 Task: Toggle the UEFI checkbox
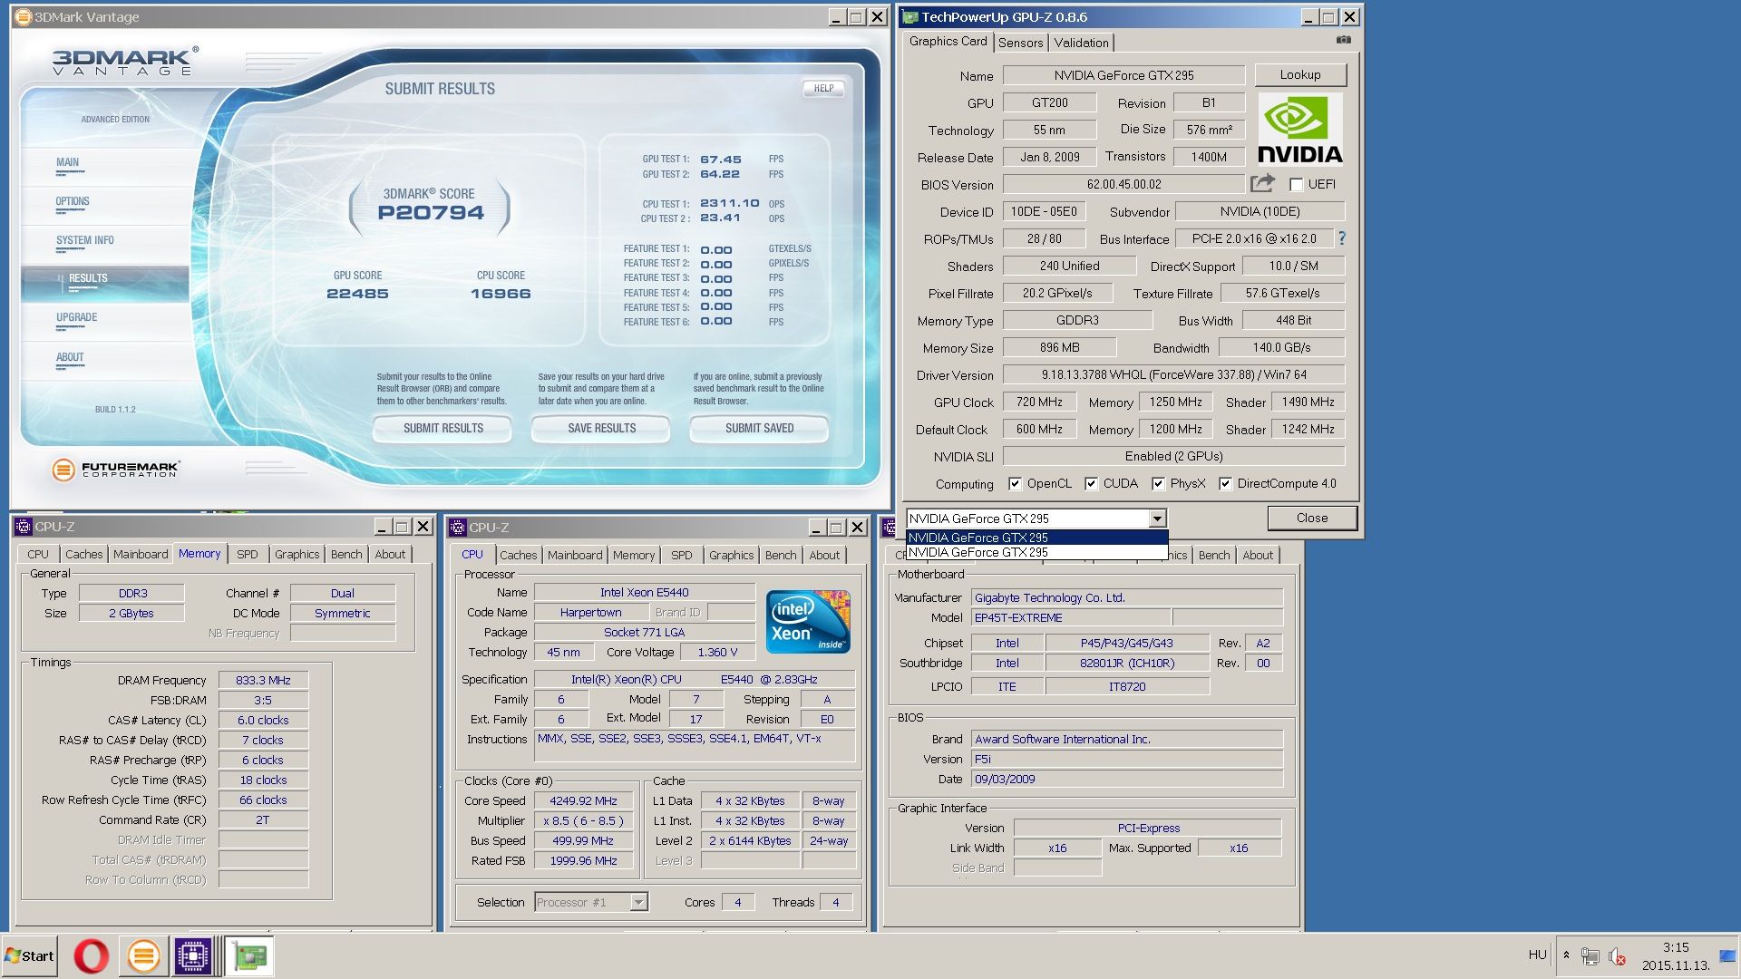click(x=1297, y=185)
